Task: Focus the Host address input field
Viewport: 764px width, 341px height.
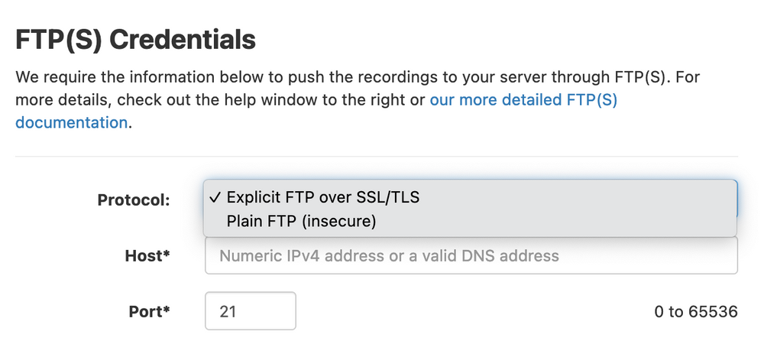Action: point(471,255)
